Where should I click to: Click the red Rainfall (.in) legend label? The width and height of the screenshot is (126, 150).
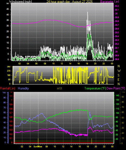(x=8, y=88)
